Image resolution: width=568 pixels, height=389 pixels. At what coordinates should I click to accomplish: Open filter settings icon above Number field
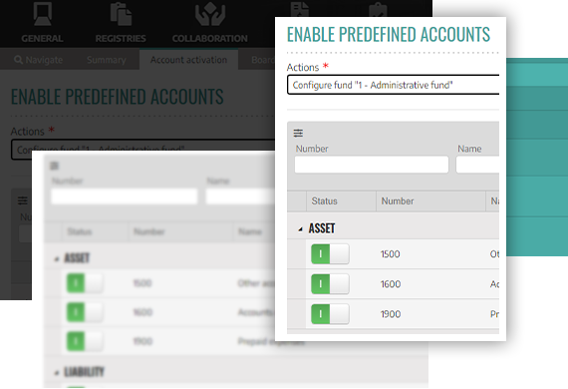298,133
